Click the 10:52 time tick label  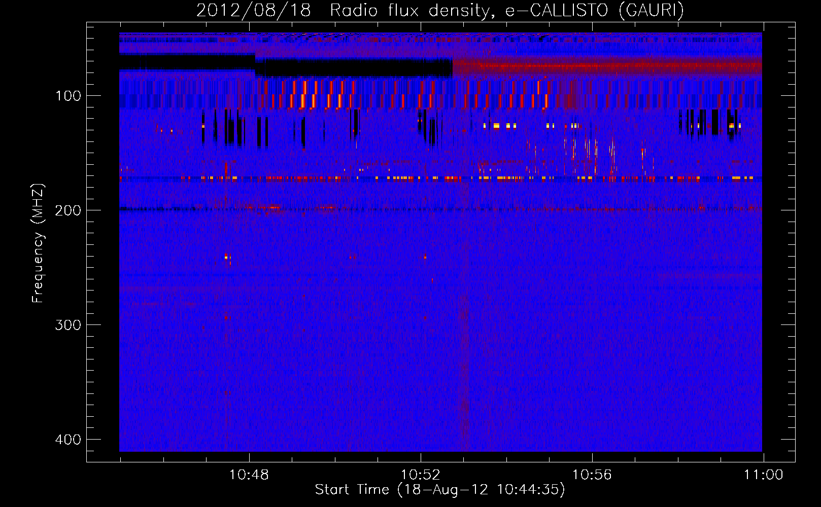point(421,475)
